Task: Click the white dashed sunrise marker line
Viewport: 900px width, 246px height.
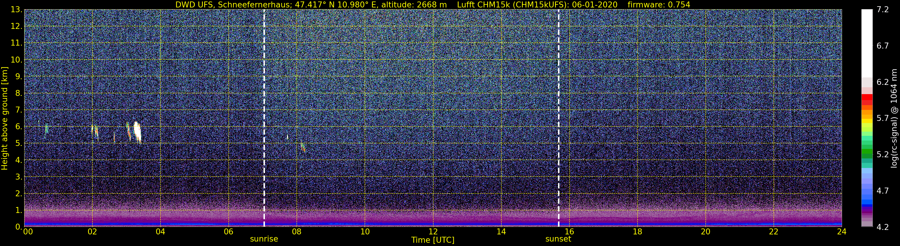Action: [x=264, y=118]
